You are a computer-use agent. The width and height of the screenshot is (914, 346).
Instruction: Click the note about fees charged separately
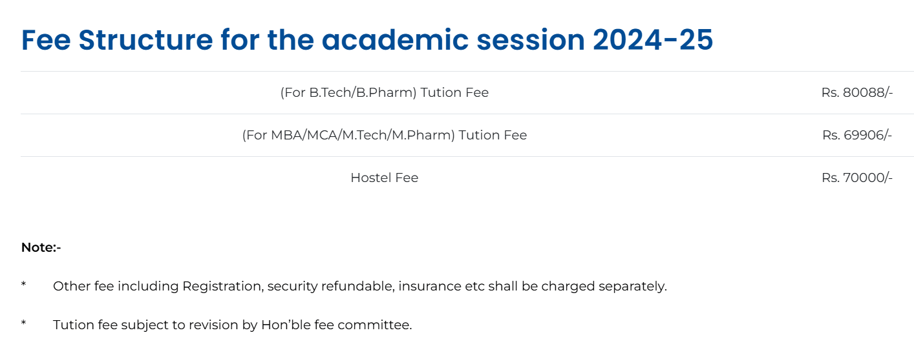coord(359,286)
